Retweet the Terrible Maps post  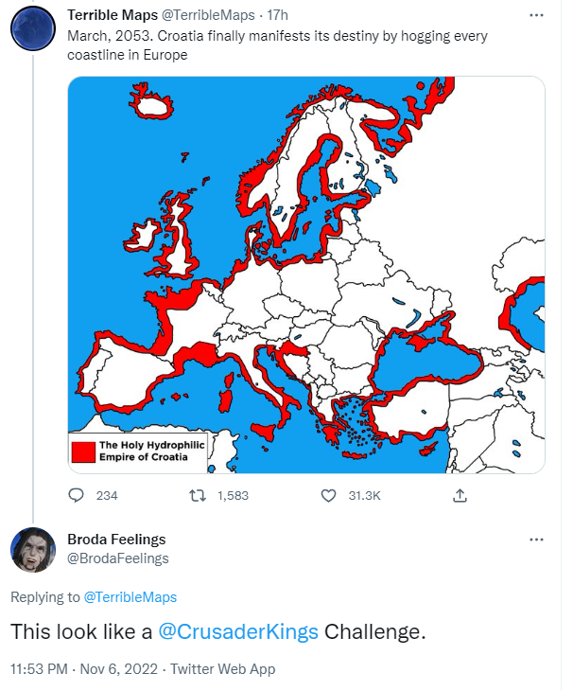[x=198, y=496]
